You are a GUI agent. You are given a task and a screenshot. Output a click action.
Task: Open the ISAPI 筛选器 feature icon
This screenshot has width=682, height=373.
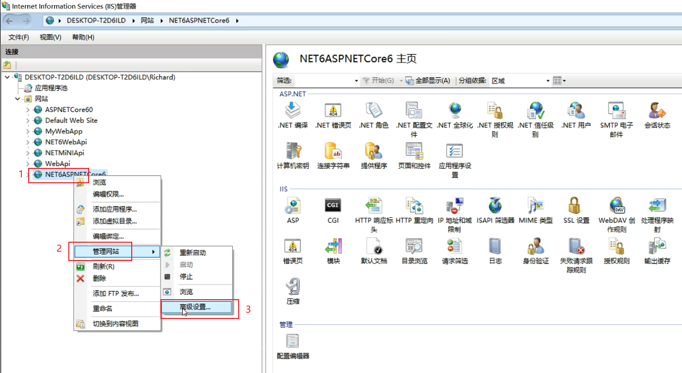click(x=495, y=205)
